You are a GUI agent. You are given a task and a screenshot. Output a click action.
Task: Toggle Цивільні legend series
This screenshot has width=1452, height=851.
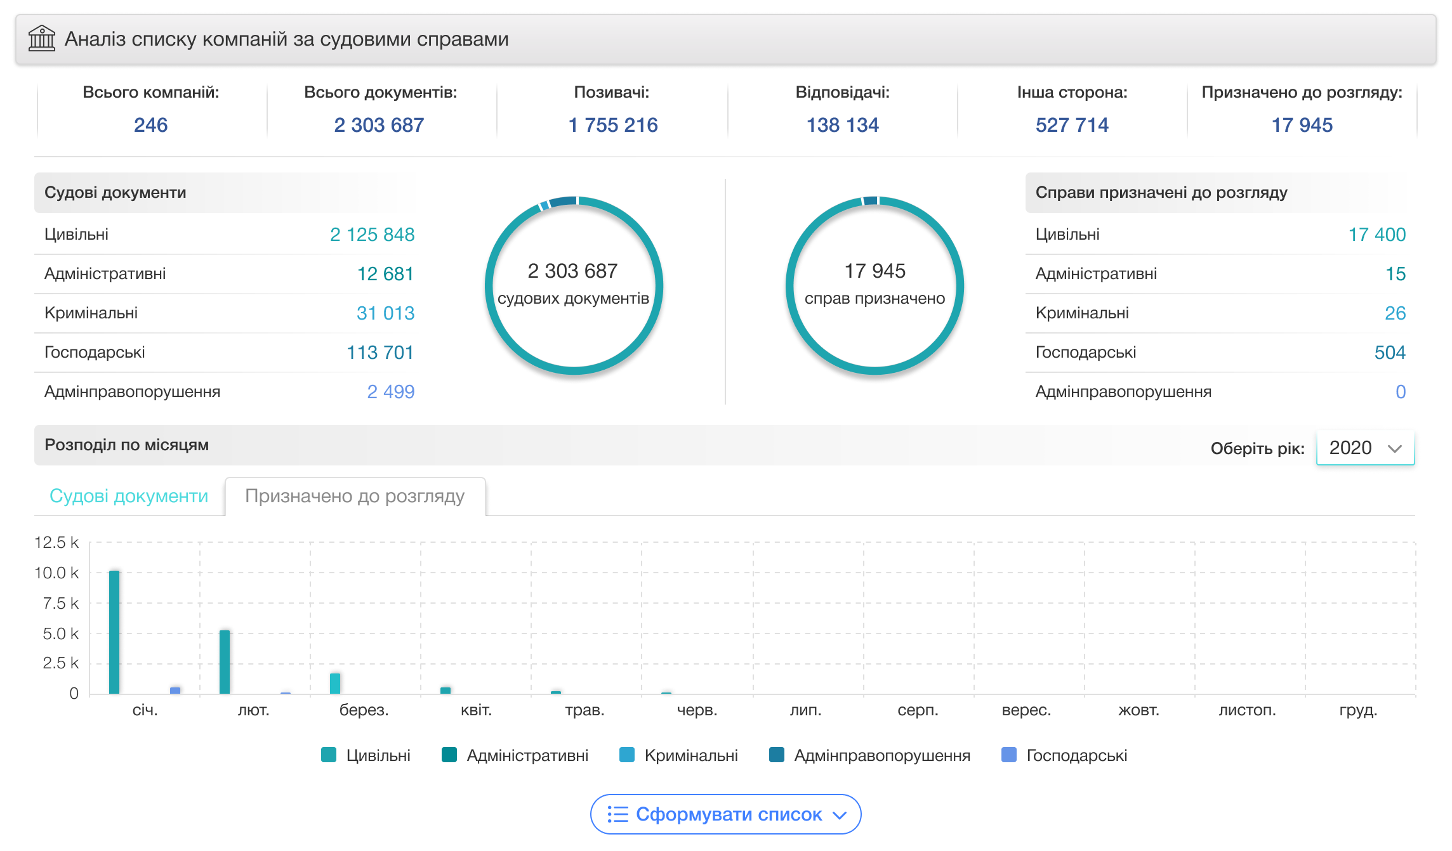366,755
